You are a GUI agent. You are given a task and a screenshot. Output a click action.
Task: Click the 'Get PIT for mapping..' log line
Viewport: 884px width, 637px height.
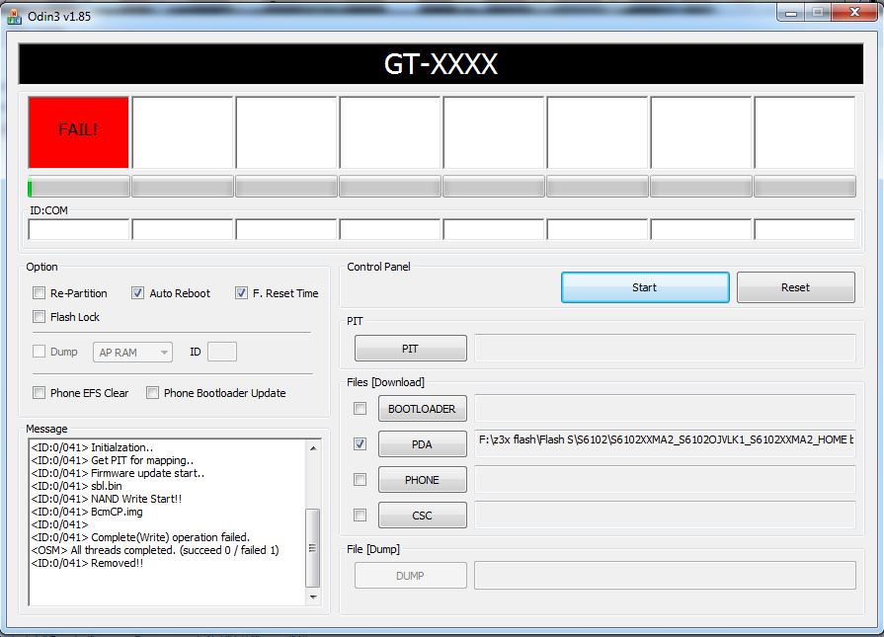tap(113, 460)
